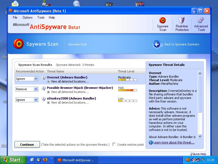Select Possible Browser Hijack (Browser Hijacker) row
This screenshot has height=164, width=218.
tap(80, 90)
